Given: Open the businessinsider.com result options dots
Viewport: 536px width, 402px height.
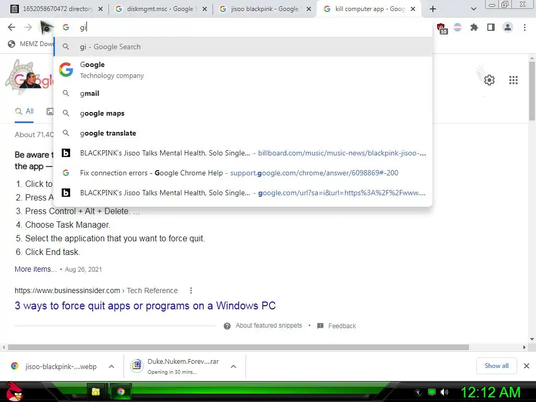Looking at the screenshot, I should pyautogui.click(x=191, y=291).
